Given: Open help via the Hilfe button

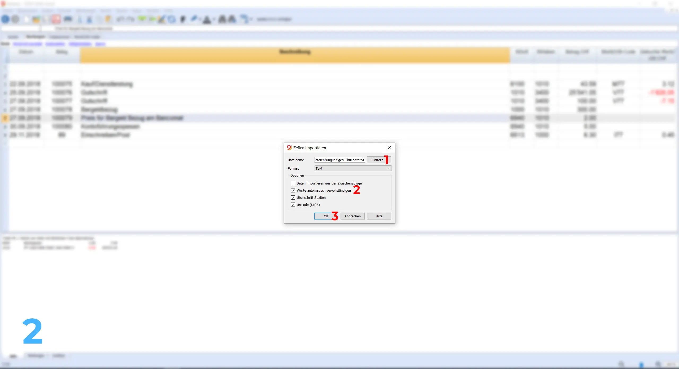Looking at the screenshot, I should click(x=379, y=216).
